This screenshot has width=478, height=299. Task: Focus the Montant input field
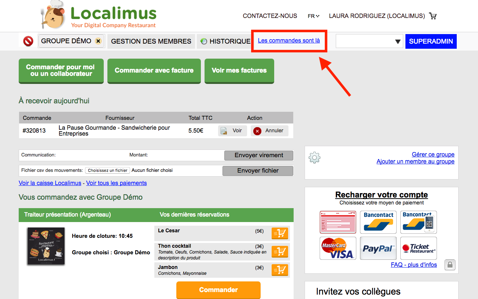tap(185, 155)
